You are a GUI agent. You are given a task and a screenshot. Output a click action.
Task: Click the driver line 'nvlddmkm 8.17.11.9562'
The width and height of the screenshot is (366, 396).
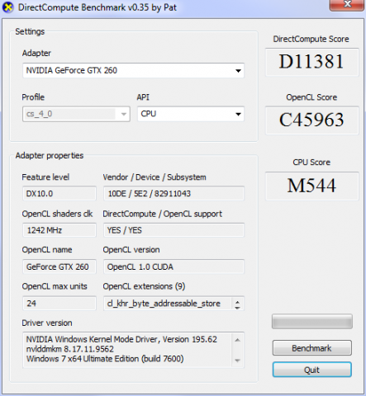(x=70, y=349)
